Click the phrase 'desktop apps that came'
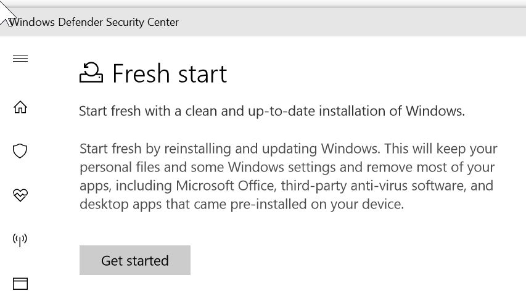This screenshot has width=526, height=291. (153, 204)
